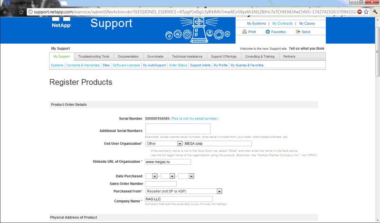Click the browser back arrow
This screenshot has height=223, width=380.
[x=6, y=11]
